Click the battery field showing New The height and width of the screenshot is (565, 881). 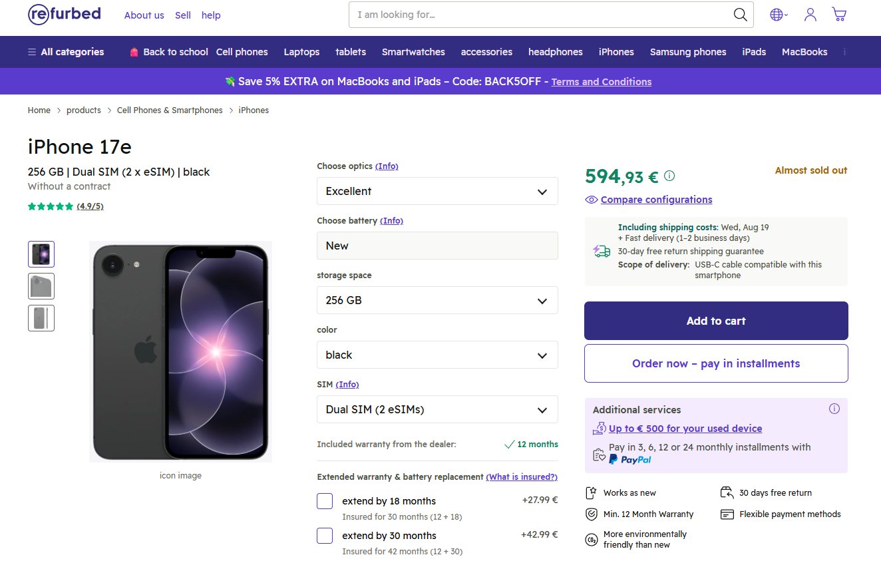[x=437, y=246]
